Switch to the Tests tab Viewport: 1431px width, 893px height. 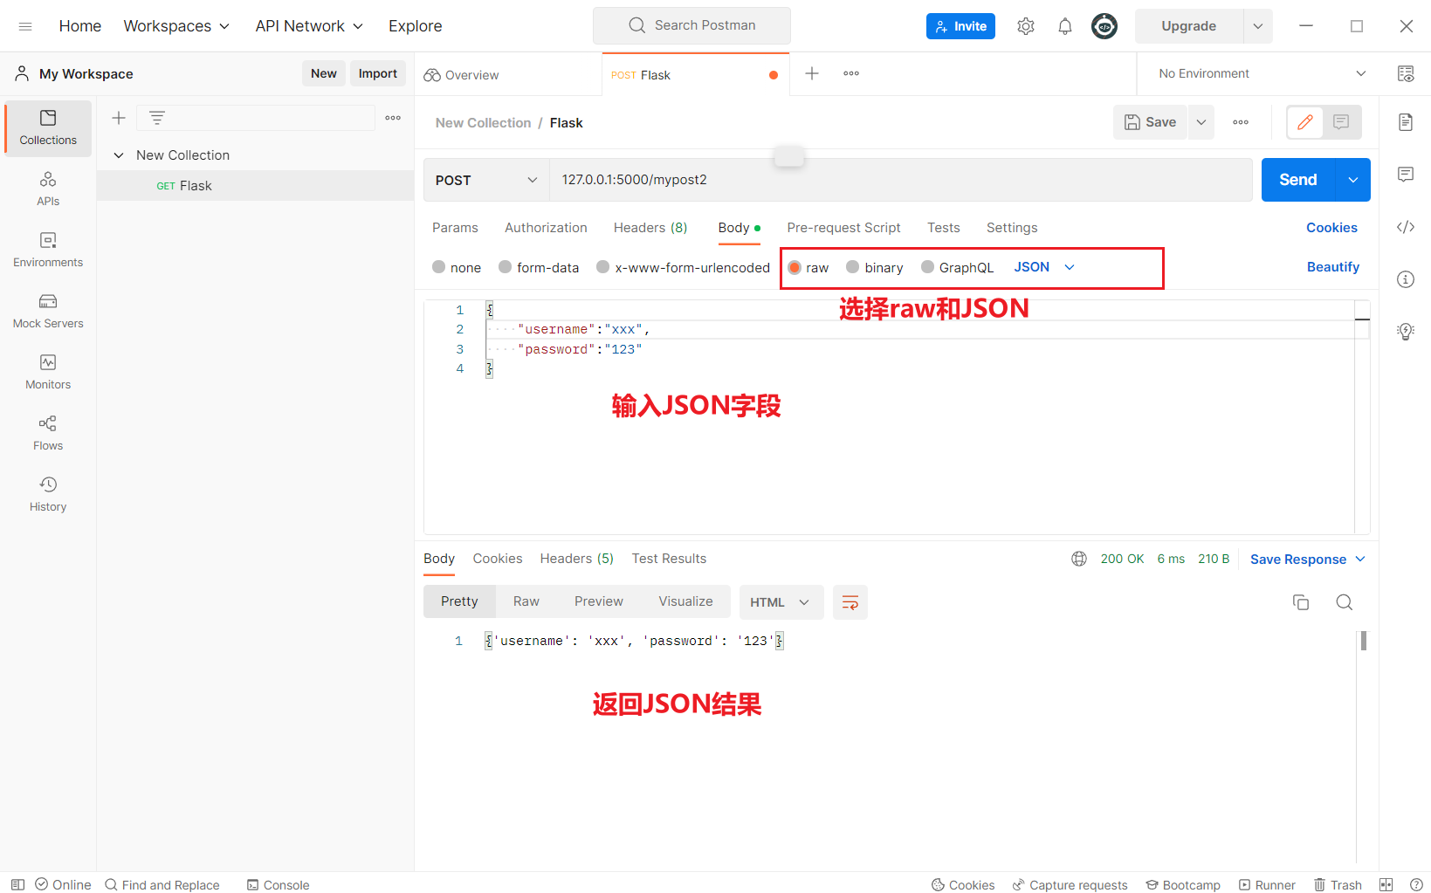[x=944, y=228]
